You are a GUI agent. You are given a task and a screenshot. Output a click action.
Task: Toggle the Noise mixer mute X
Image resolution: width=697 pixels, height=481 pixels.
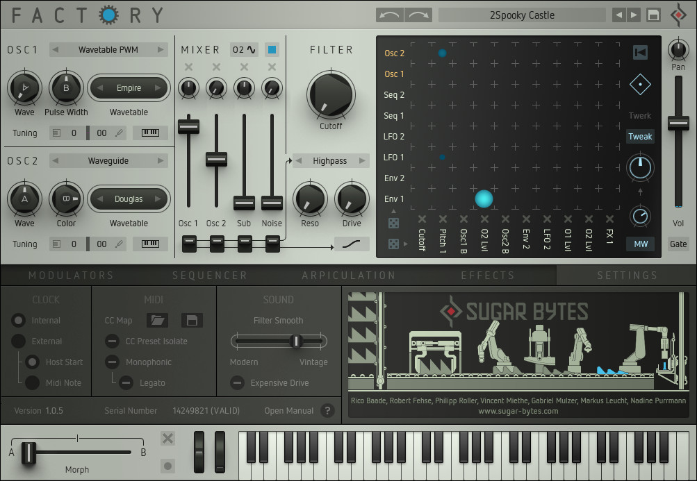(x=272, y=67)
